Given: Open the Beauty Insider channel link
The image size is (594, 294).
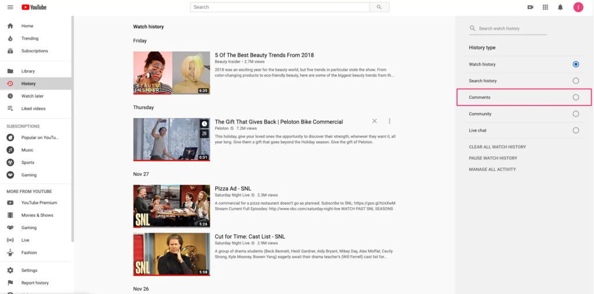Looking at the screenshot, I should (227, 61).
